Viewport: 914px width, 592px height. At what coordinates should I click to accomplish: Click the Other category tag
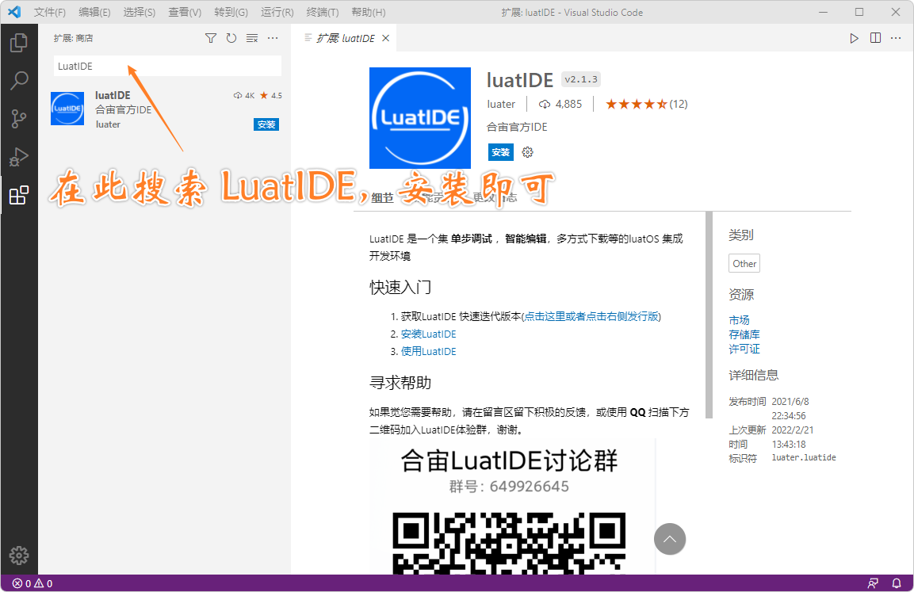coord(744,263)
